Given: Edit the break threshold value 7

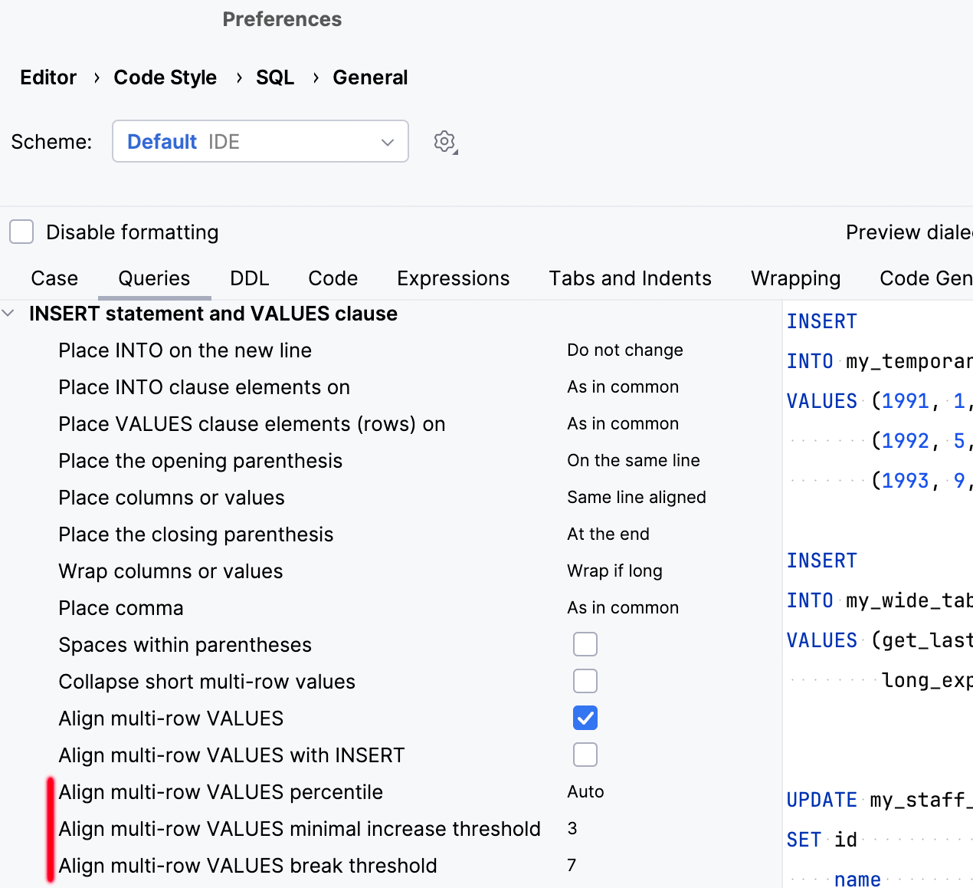Looking at the screenshot, I should (572, 866).
